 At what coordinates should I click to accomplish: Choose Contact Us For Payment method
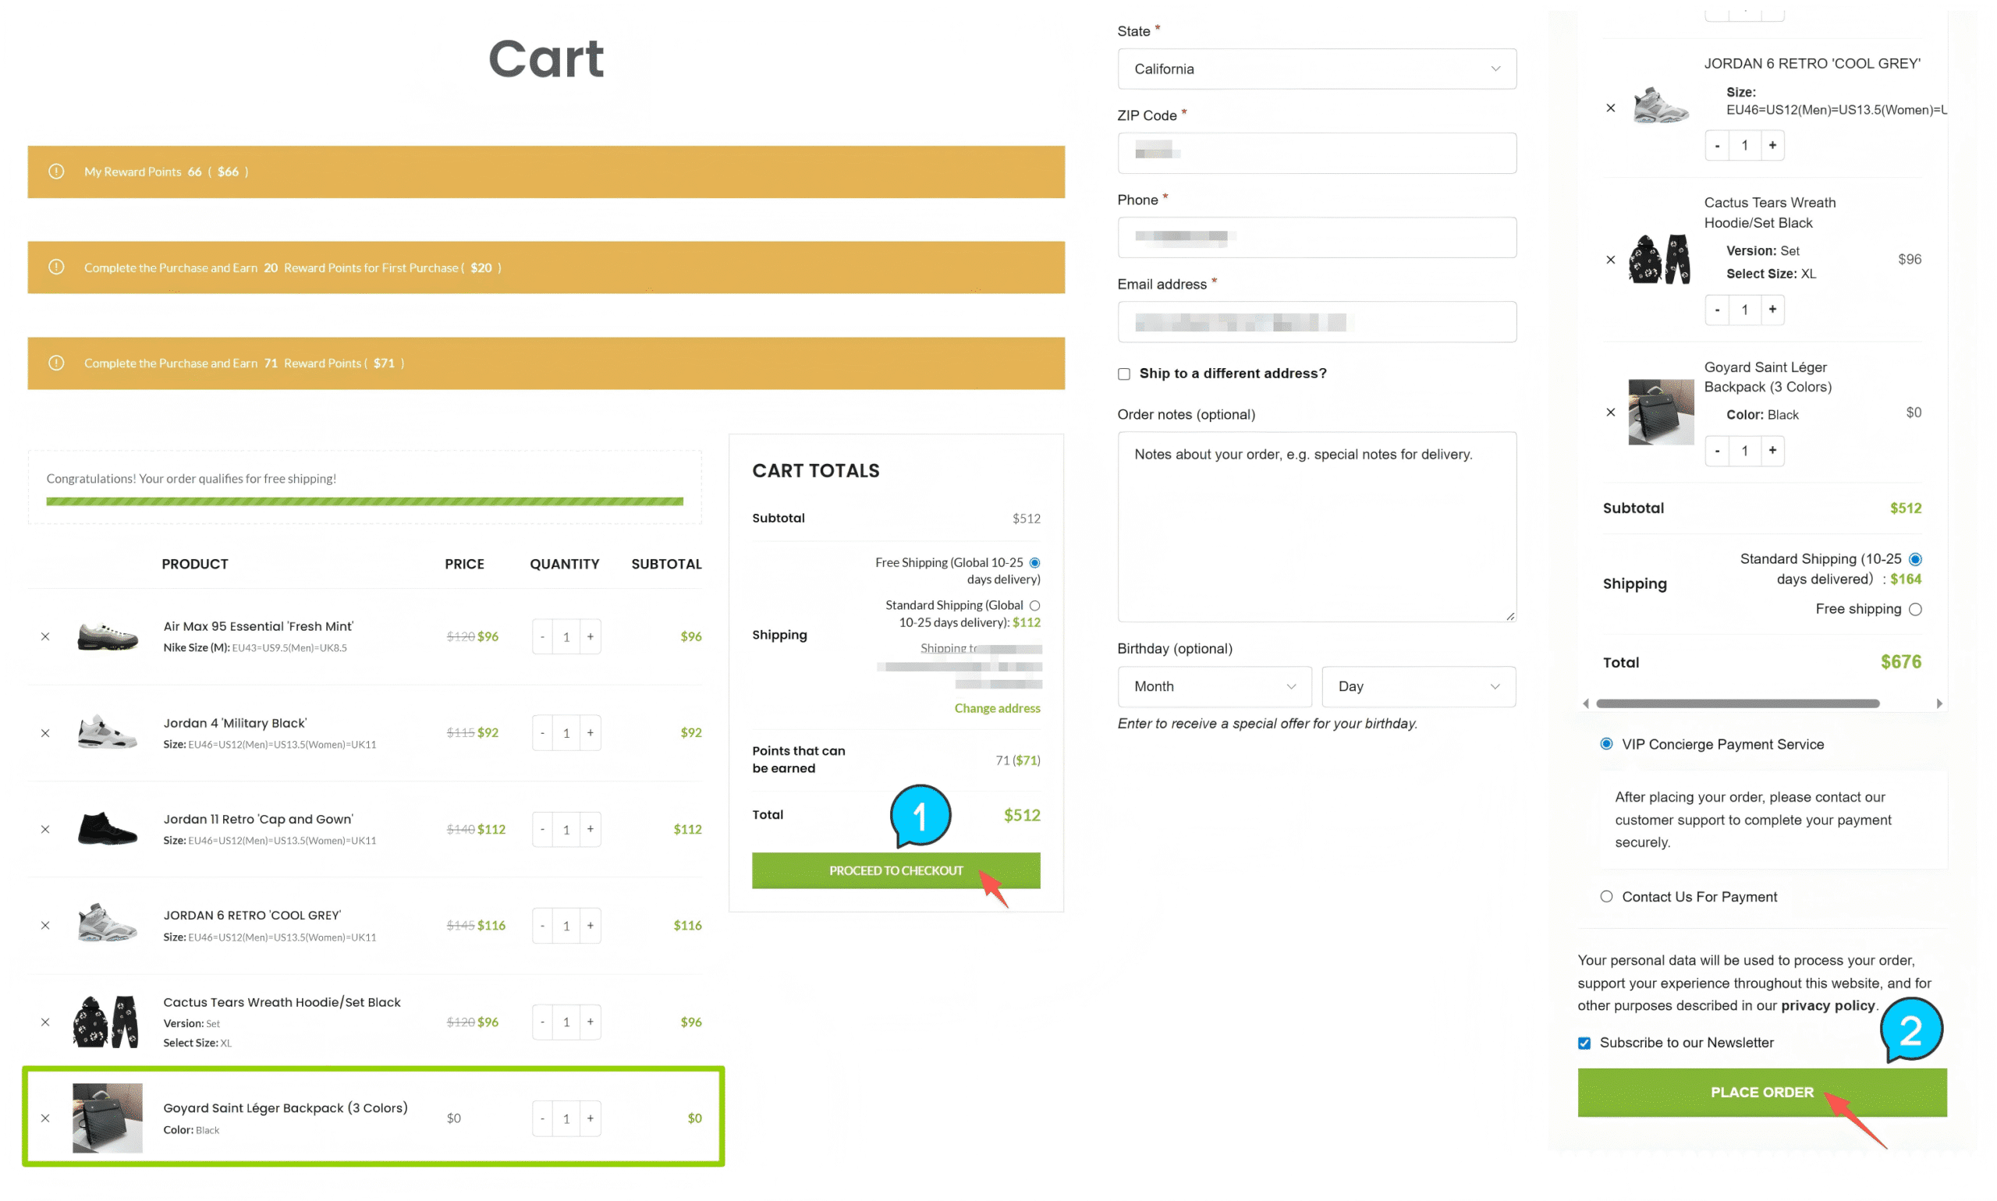[1606, 897]
